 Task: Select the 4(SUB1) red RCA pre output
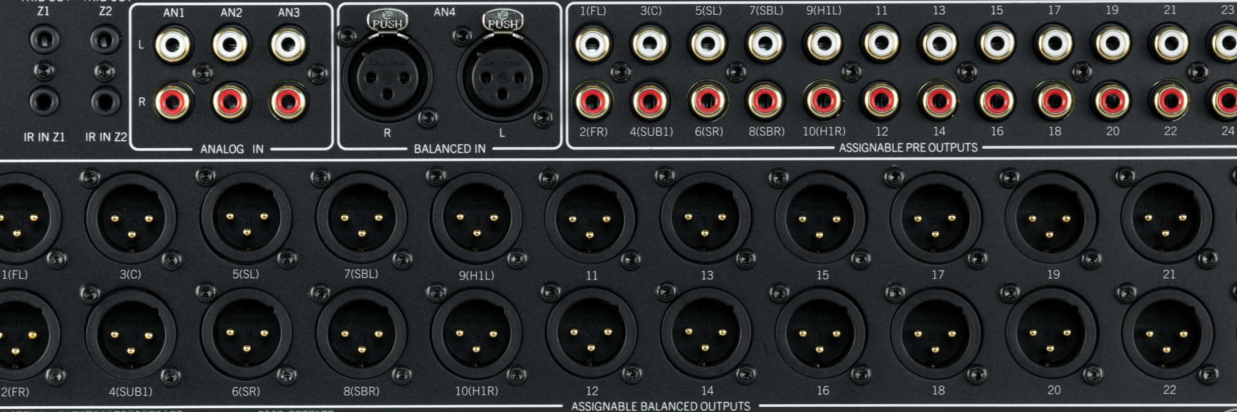coord(650,101)
